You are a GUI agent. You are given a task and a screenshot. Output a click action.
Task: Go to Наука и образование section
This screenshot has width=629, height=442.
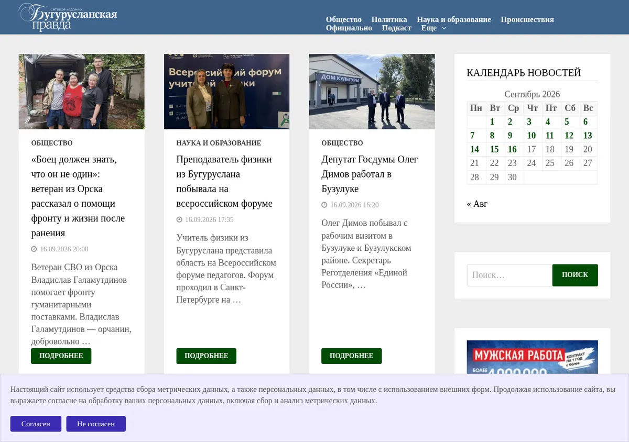[x=454, y=19]
